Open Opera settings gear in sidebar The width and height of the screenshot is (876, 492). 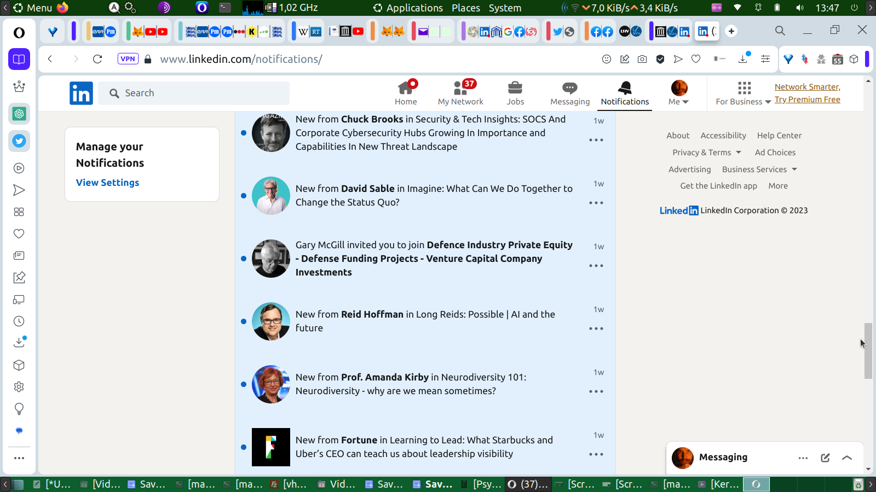(19, 387)
